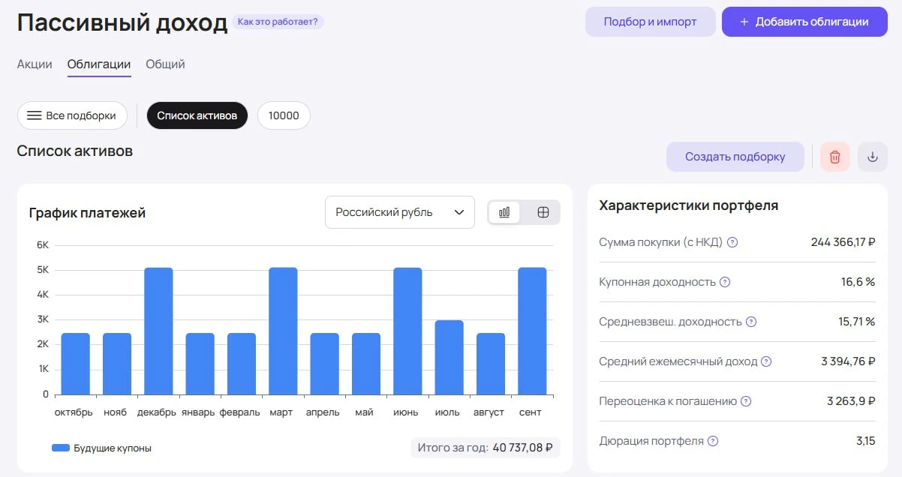902x477 pixels.
Task: Open help icon next to Переоценка к погашению
Action: tap(746, 401)
